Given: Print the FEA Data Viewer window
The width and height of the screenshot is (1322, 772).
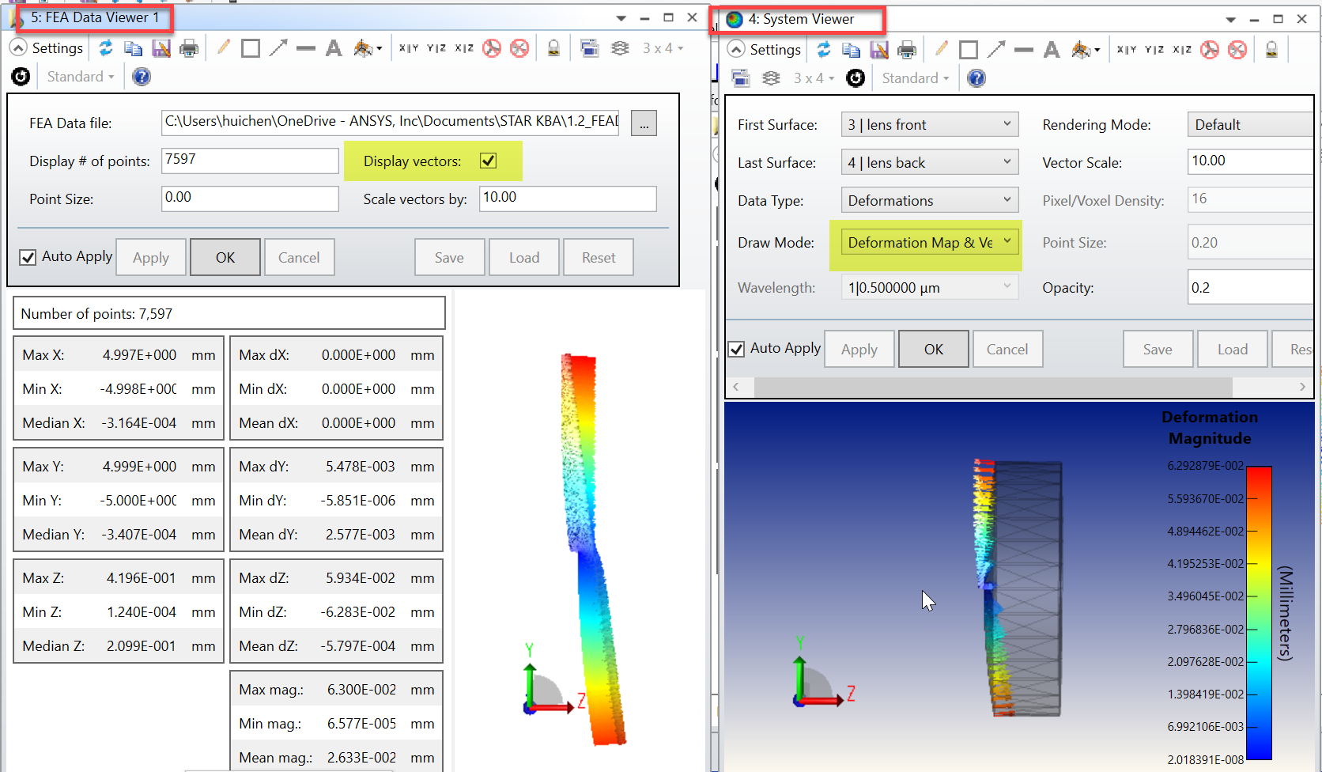Looking at the screenshot, I should tap(189, 48).
